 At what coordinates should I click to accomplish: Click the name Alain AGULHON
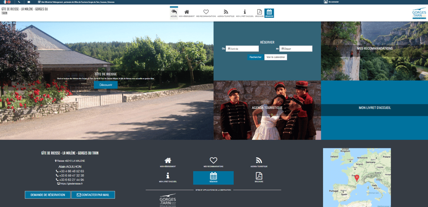coord(70,167)
